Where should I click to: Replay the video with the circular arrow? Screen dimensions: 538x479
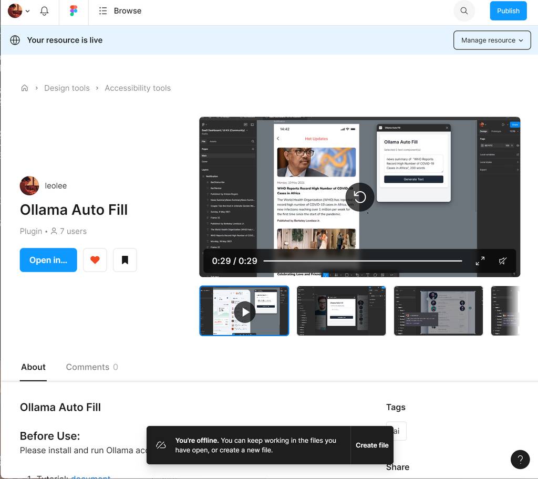tap(360, 197)
